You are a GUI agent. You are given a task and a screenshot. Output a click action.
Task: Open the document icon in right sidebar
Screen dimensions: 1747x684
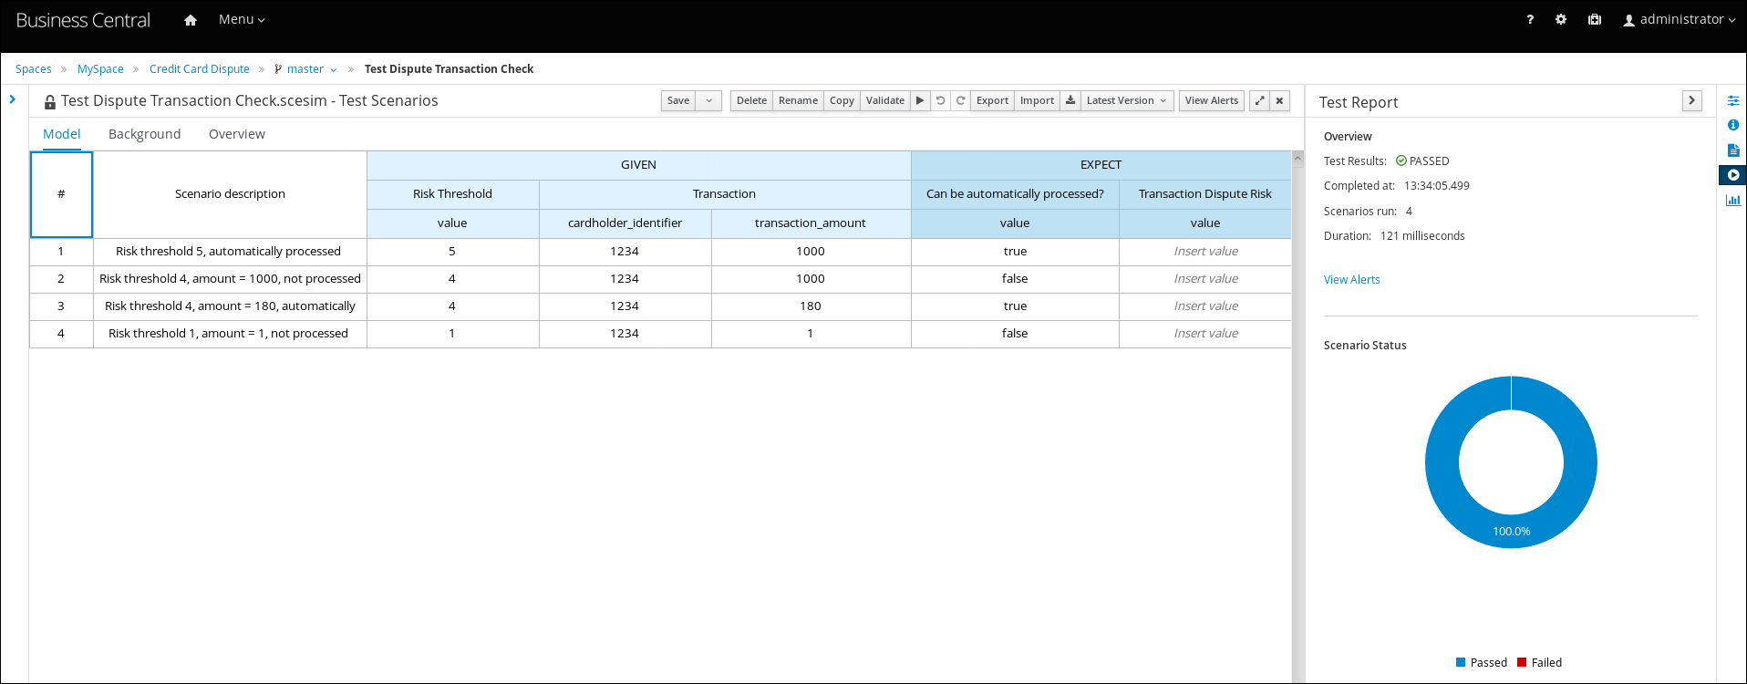click(x=1732, y=150)
